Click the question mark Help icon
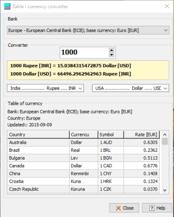This screenshot has height=217, width=174. (x=152, y=208)
